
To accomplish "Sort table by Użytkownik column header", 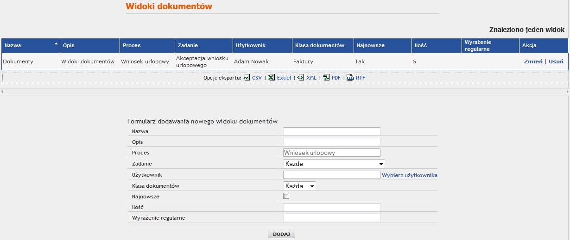I will tap(250, 45).
